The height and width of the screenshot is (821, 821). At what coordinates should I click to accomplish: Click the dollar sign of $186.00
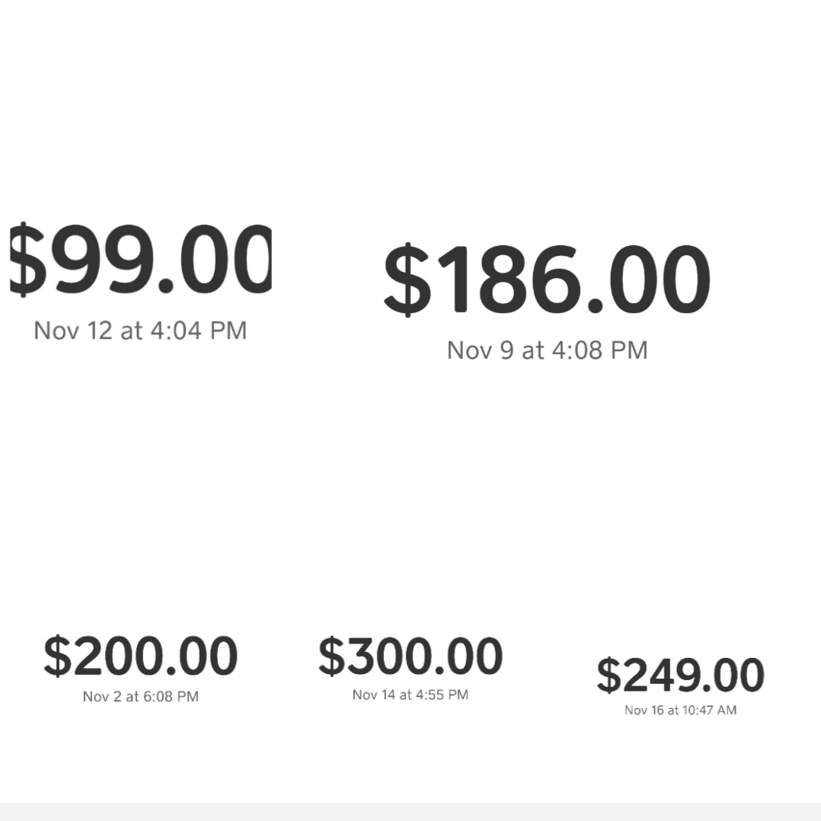click(407, 280)
